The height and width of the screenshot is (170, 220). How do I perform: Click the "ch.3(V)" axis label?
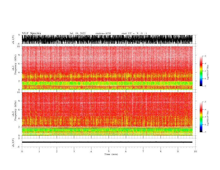point(13,142)
